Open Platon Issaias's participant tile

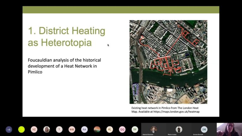pos(179,129)
